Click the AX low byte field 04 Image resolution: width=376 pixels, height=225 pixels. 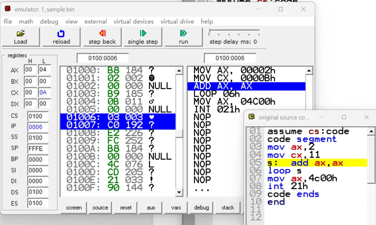pyautogui.click(x=45, y=70)
